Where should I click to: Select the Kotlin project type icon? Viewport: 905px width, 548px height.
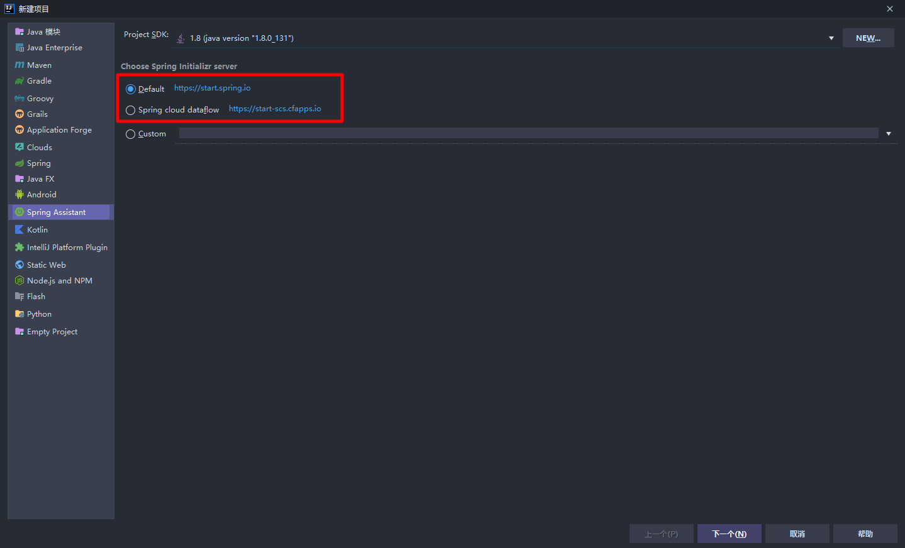pos(19,229)
